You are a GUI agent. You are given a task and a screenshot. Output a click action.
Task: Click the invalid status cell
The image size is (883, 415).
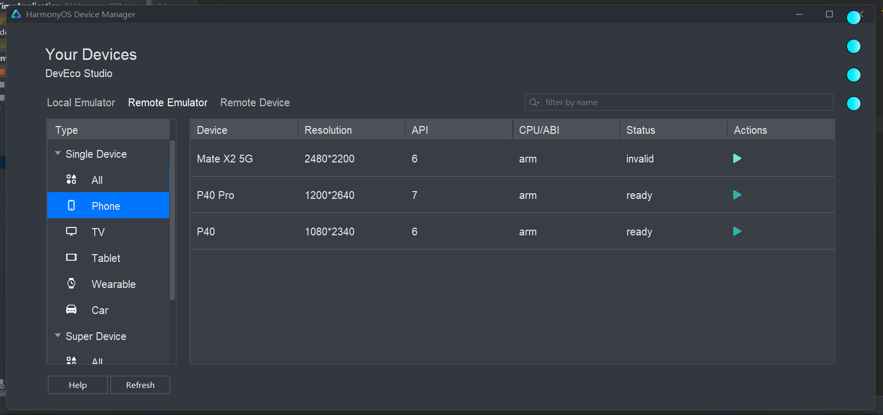coord(640,159)
